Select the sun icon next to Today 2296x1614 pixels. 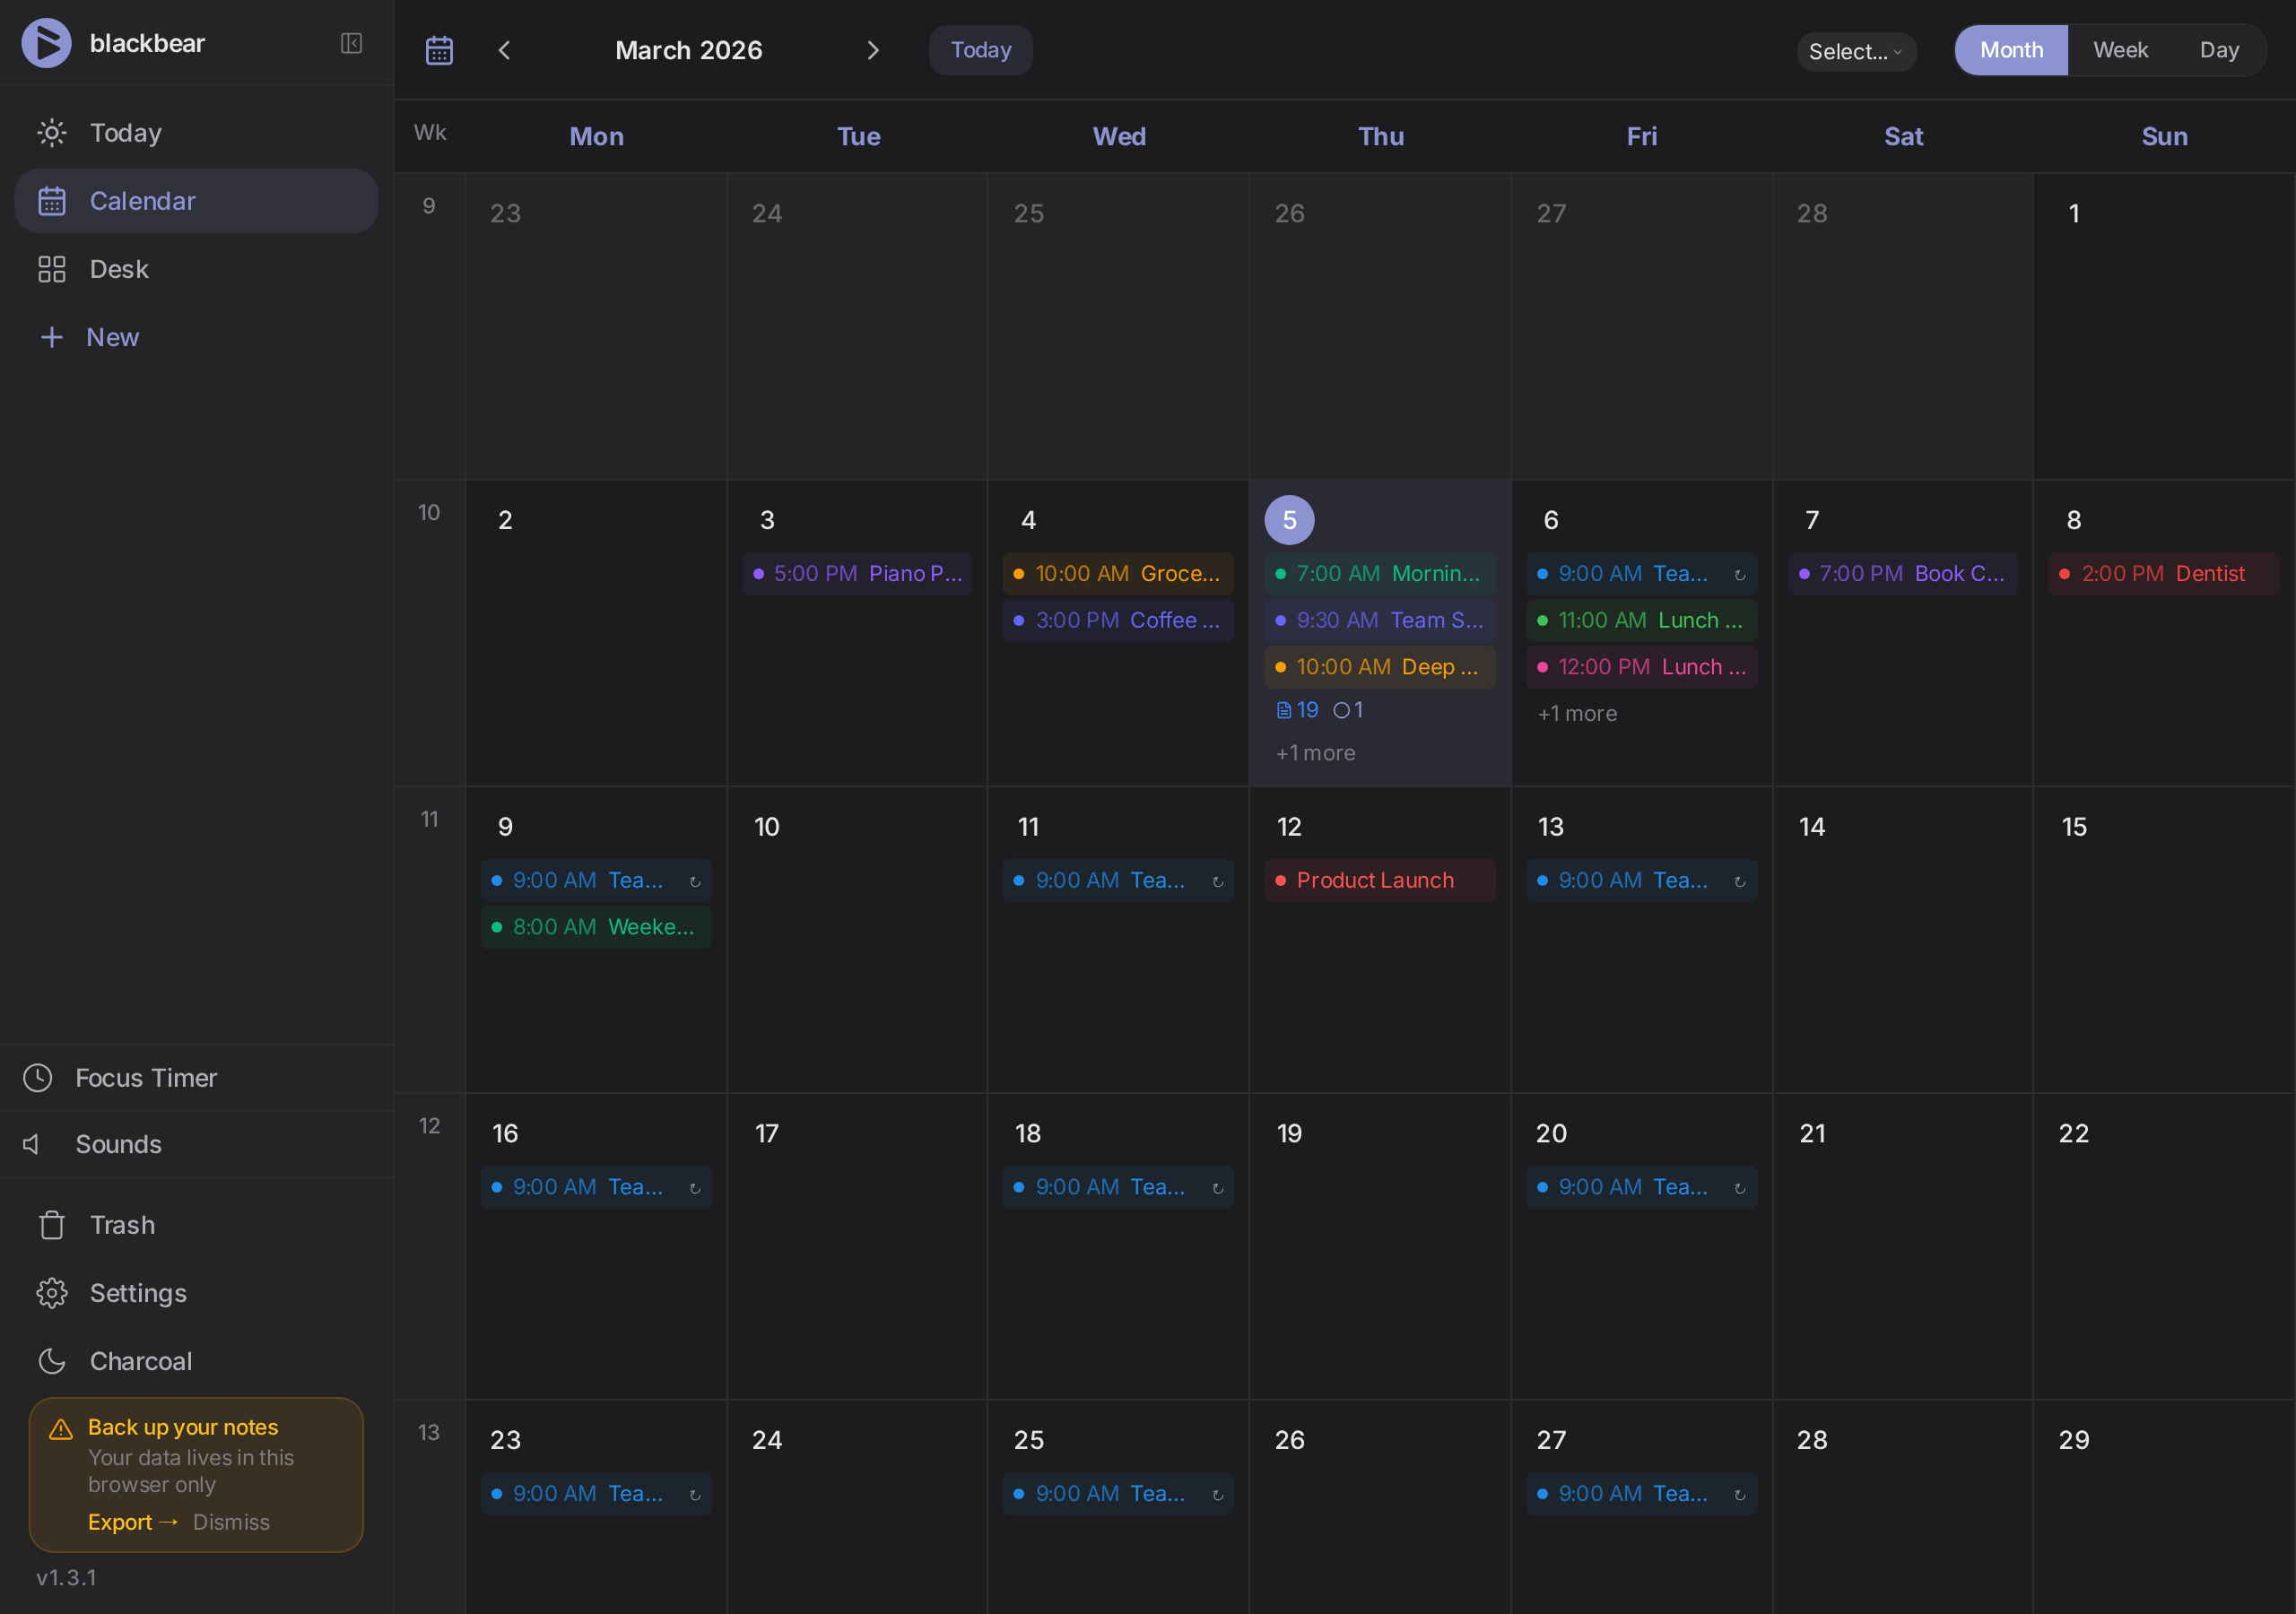click(x=51, y=132)
